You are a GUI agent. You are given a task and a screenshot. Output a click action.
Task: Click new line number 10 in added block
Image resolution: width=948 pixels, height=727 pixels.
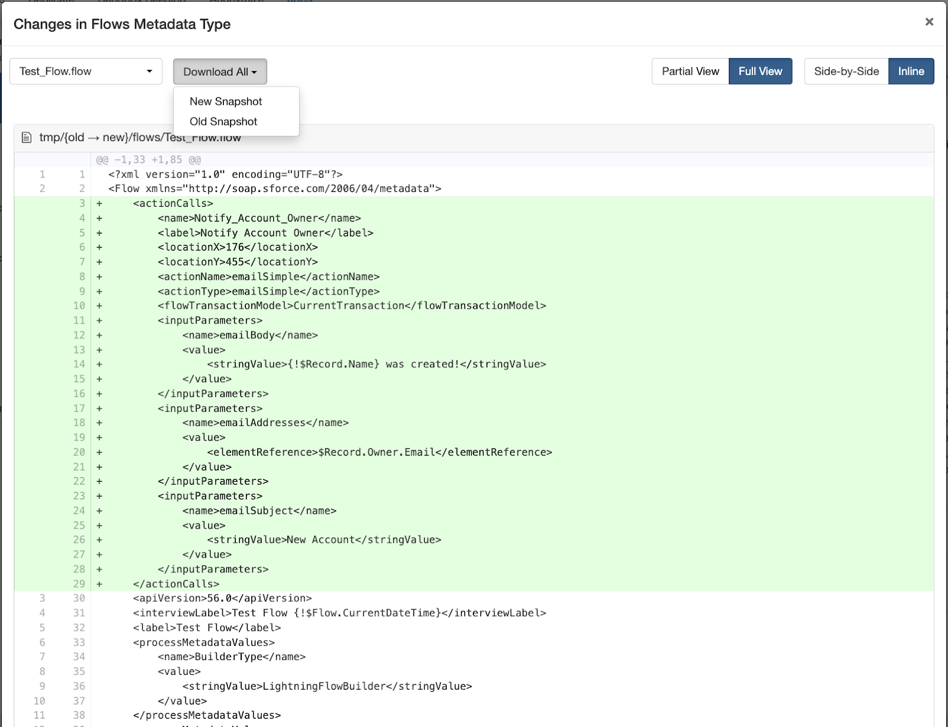(x=79, y=306)
